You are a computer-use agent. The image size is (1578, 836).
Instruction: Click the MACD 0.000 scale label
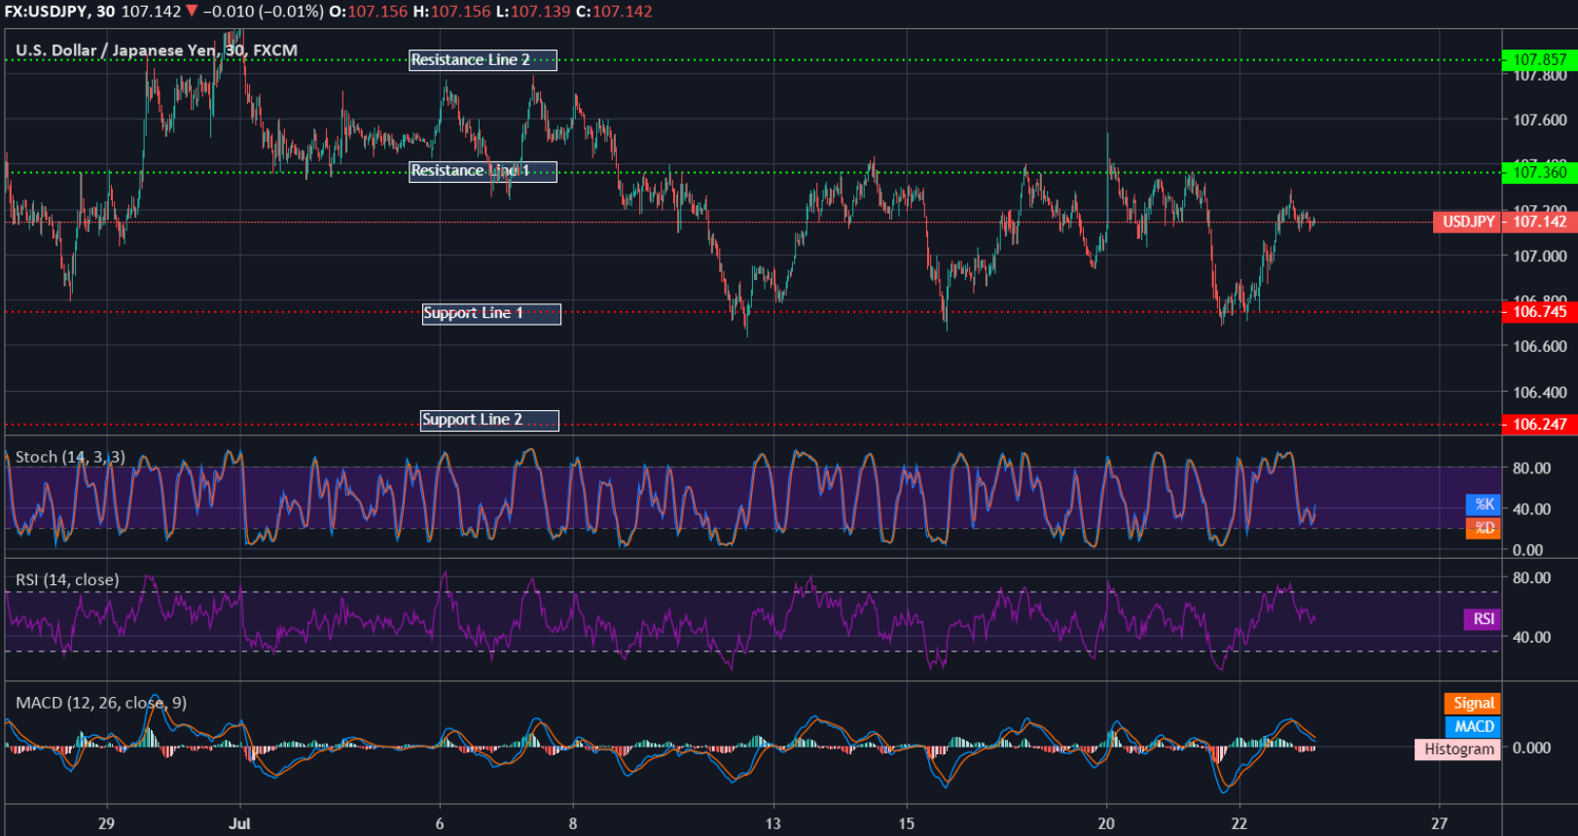pos(1531,749)
